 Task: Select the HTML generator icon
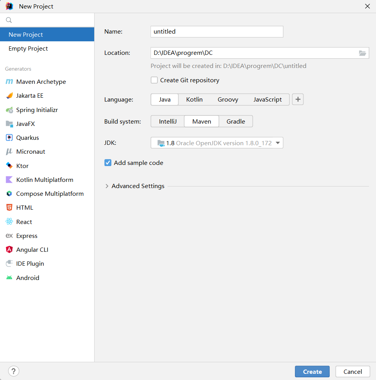9,207
